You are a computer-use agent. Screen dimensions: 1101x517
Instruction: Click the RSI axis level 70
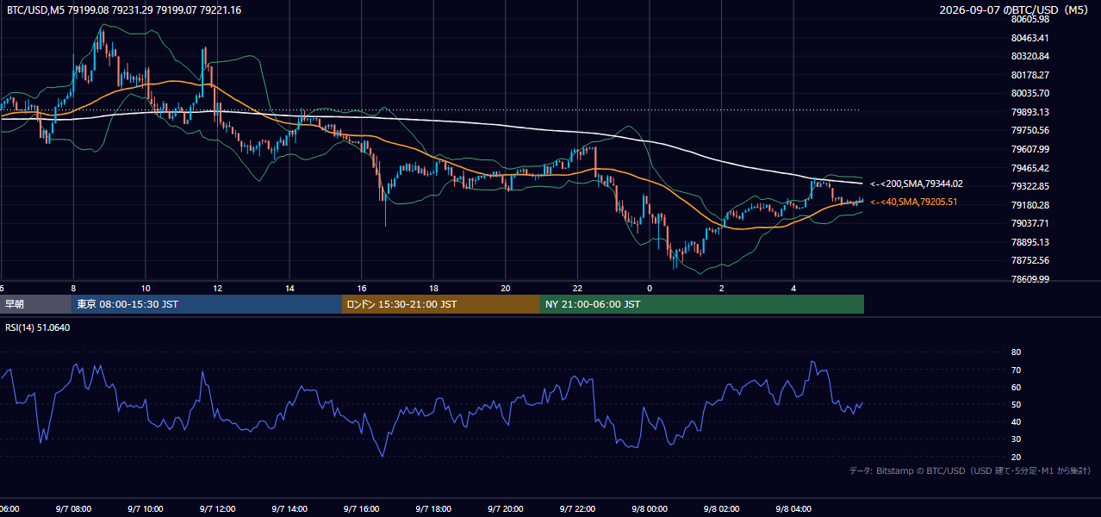tap(1017, 370)
